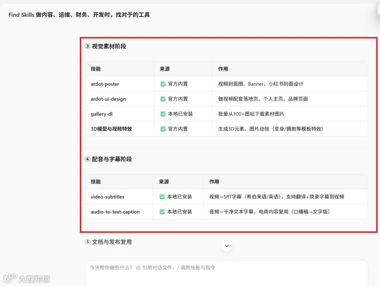
Task: Select the ardot-ui-design skill name
Action: [x=109, y=99]
